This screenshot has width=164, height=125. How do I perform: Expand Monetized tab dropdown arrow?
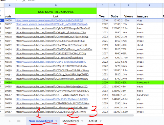tap(82, 121)
